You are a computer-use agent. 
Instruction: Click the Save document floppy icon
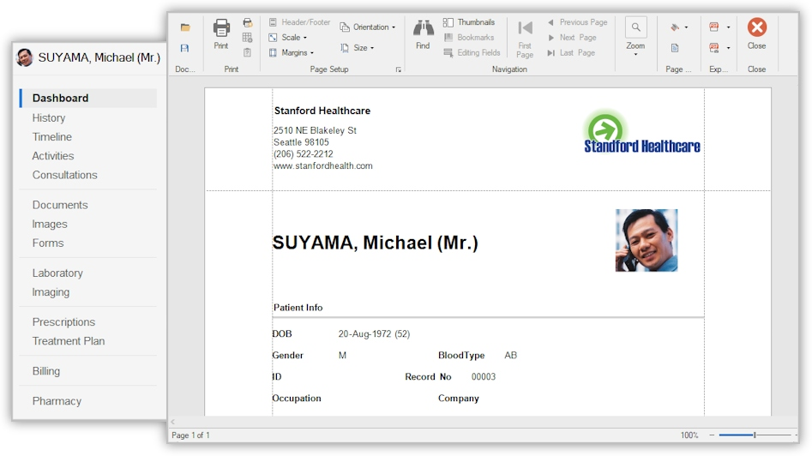[185, 48]
